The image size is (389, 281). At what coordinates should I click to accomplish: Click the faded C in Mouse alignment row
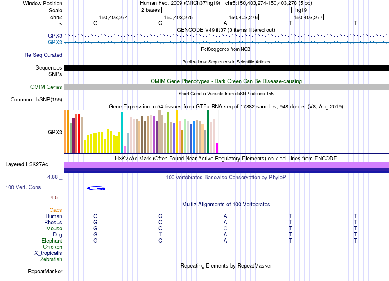(x=225, y=229)
